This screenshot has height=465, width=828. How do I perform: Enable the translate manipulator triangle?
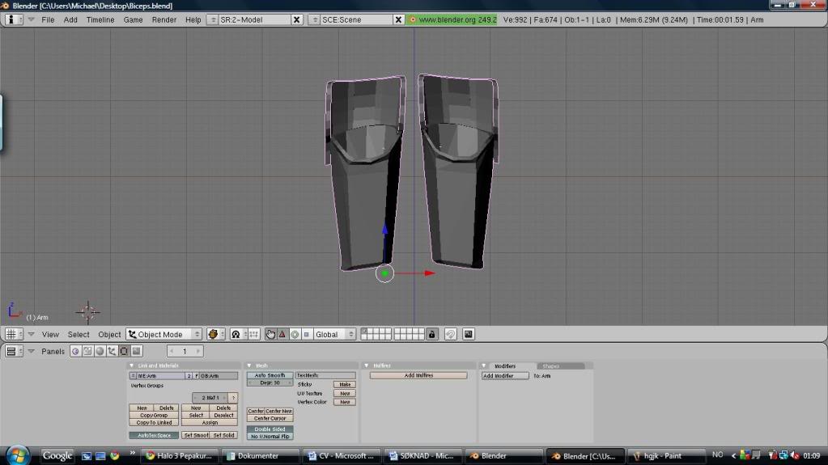point(282,334)
